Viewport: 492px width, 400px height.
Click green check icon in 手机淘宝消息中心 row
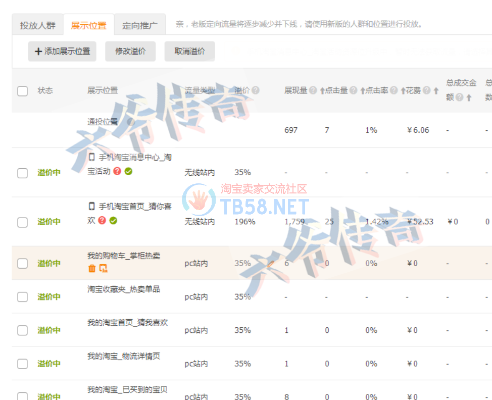[128, 171]
